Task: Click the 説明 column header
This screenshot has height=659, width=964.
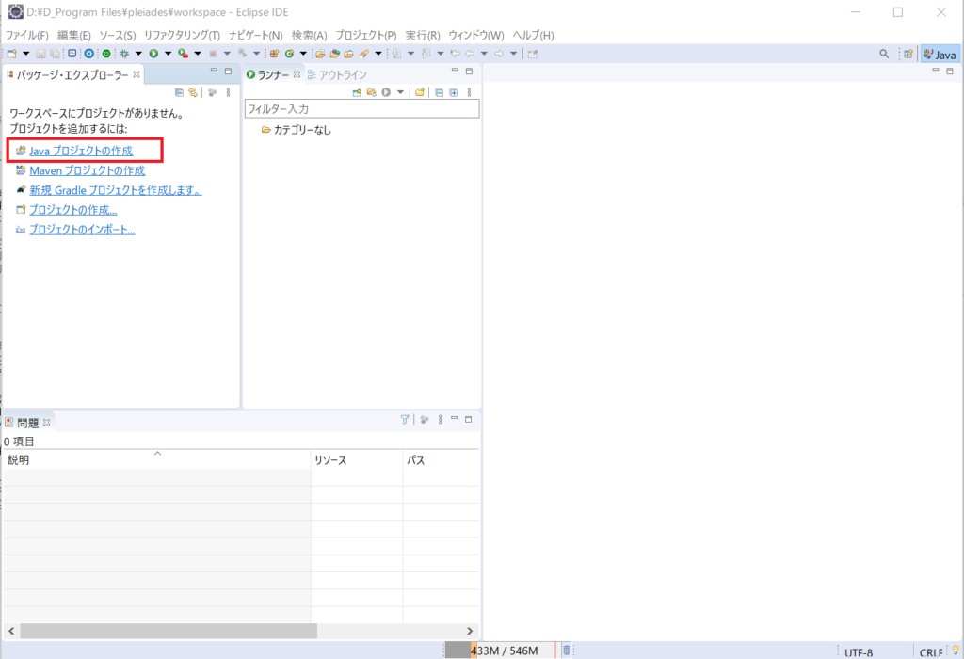Action: pos(157,459)
